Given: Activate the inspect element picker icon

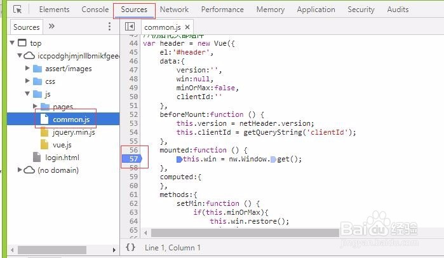Looking at the screenshot, I should pyautogui.click(x=18, y=10).
